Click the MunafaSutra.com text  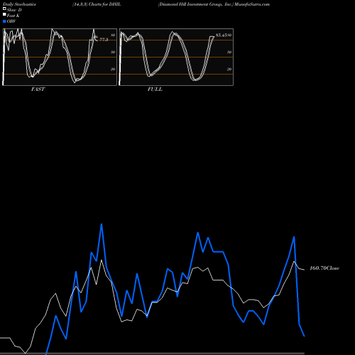[x=252, y=4]
